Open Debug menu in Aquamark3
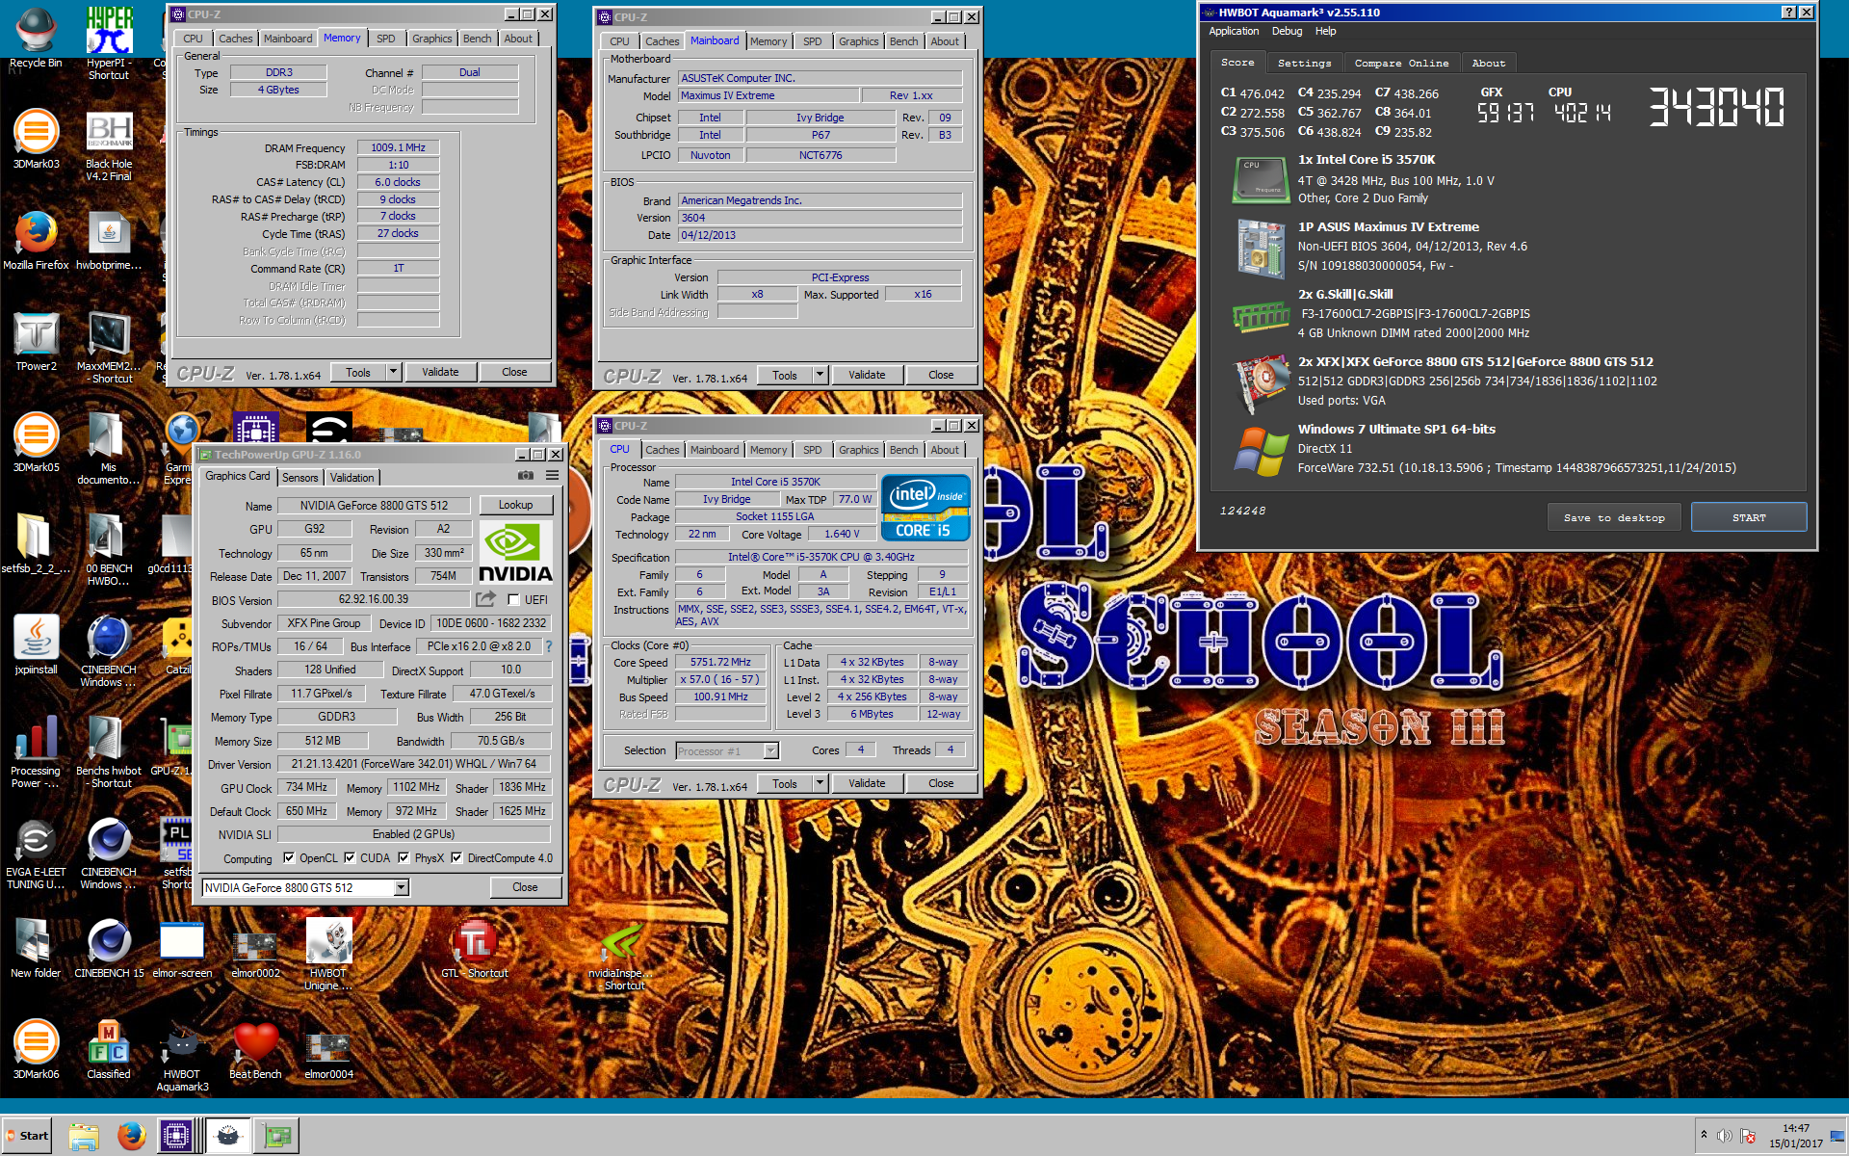Viewport: 1849px width, 1156px height. coord(1287,31)
